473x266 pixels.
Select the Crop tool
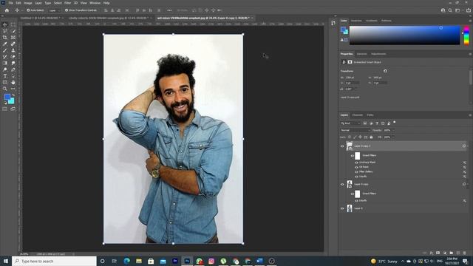5,38
